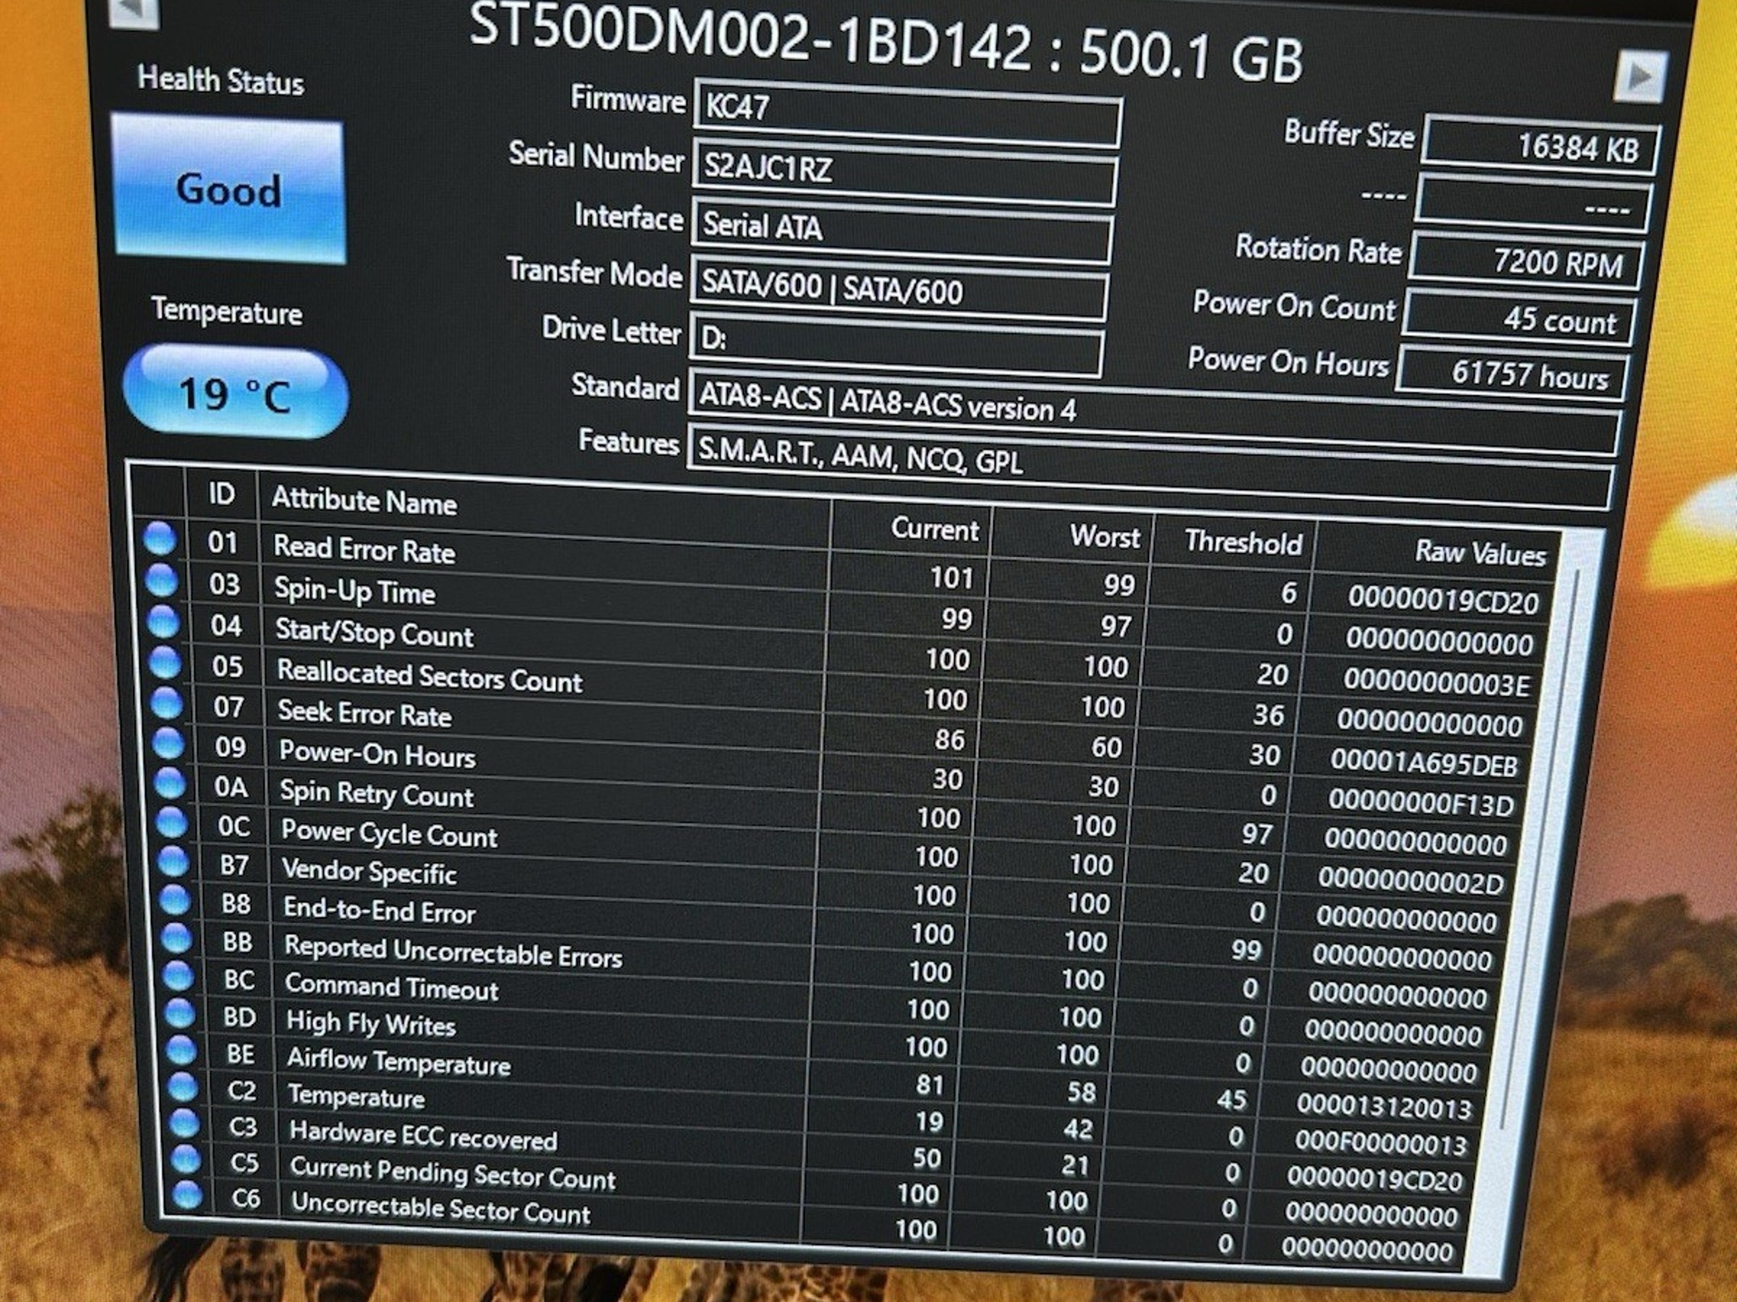Click the Firmware field showing KC47
Image resolution: width=1737 pixels, height=1302 pixels.
pos(907,114)
